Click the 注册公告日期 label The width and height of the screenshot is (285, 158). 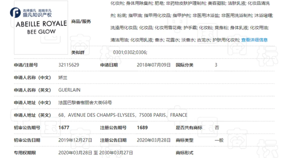113,140
